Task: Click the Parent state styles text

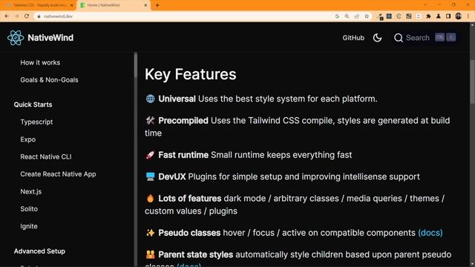Action: [196, 254]
